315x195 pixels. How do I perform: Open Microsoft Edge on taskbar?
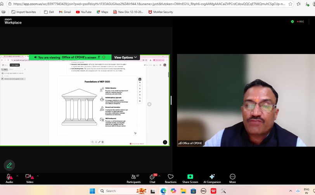163,191
